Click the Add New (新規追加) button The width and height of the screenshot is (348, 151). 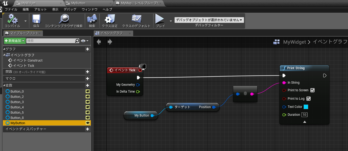click(x=14, y=41)
